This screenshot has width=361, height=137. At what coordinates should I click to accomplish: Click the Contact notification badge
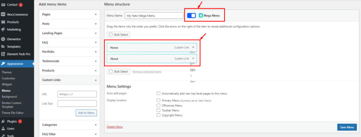[x=21, y=5]
